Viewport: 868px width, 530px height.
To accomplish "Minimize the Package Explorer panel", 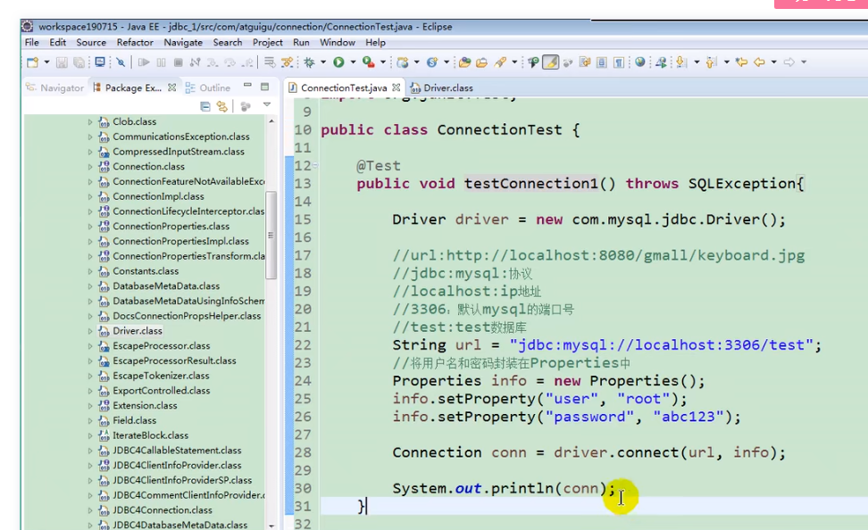I will (x=247, y=86).
